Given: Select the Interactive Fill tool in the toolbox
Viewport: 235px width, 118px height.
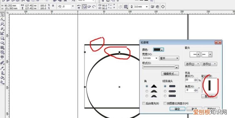Looking at the screenshot, I should click(2, 82).
